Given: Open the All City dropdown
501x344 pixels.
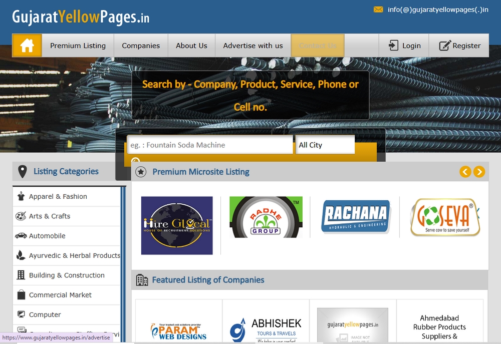Looking at the screenshot, I should tap(325, 145).
